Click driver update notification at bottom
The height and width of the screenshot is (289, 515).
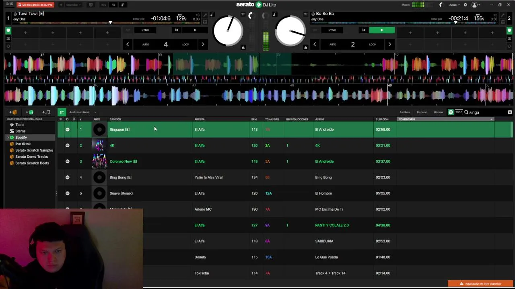click(x=480, y=284)
